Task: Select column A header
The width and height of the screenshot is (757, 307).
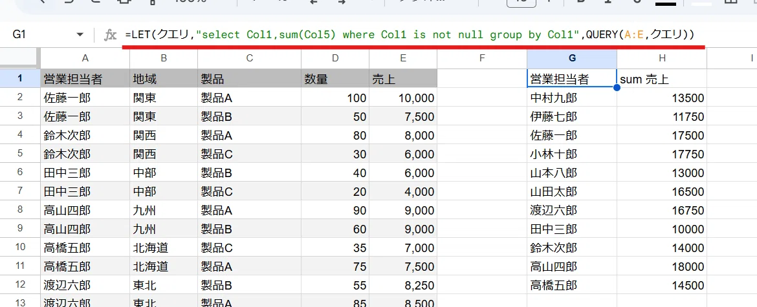Action: tap(85, 58)
